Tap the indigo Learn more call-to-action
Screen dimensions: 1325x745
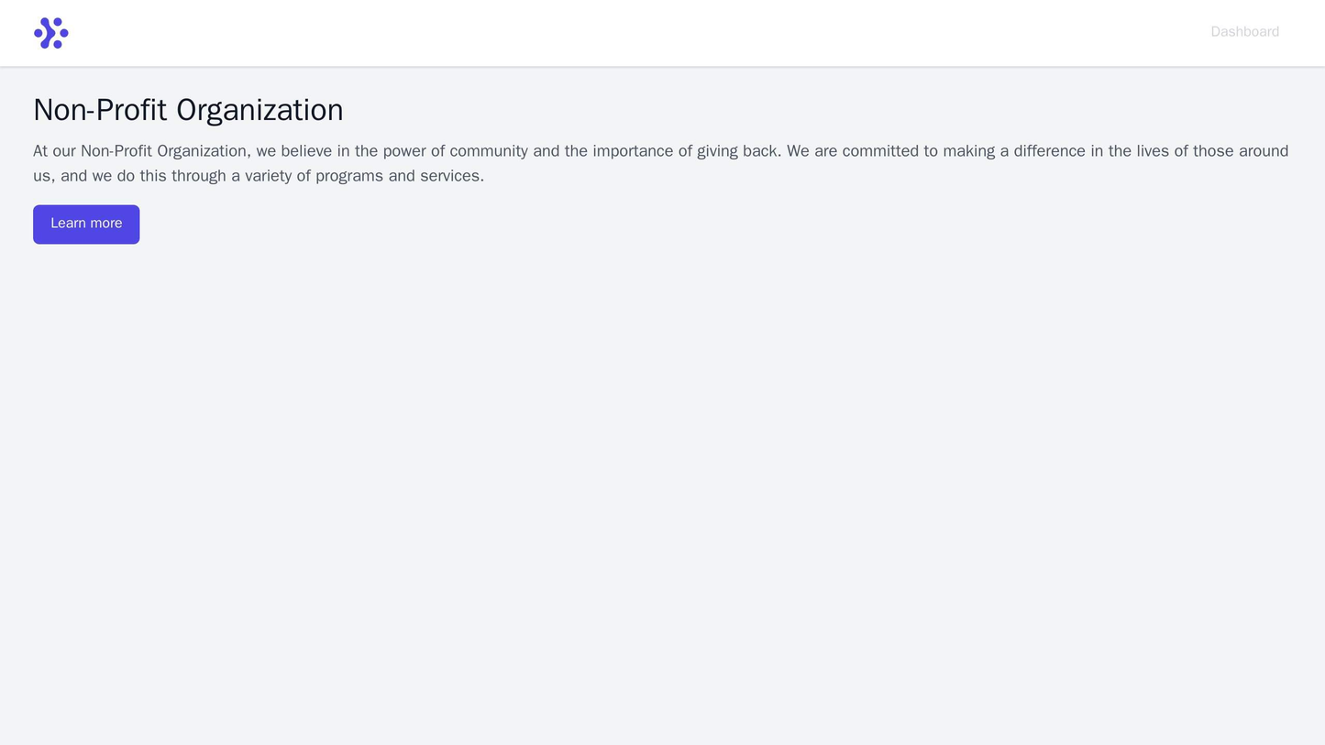click(86, 225)
